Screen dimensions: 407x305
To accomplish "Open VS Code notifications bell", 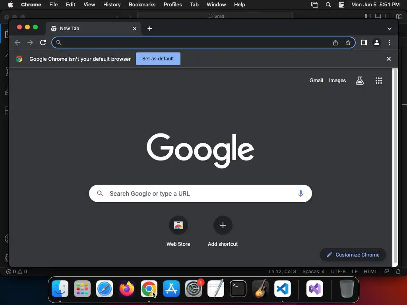I will [x=398, y=272].
